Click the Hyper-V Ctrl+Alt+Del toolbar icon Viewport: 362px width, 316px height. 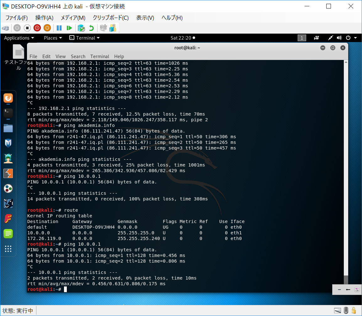tap(5, 28)
